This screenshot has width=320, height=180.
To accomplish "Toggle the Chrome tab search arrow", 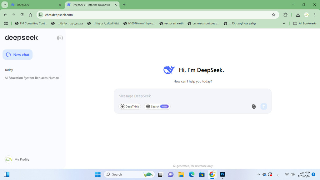I will tap(4, 5).
